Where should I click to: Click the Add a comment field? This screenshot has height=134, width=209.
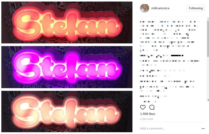(169, 128)
